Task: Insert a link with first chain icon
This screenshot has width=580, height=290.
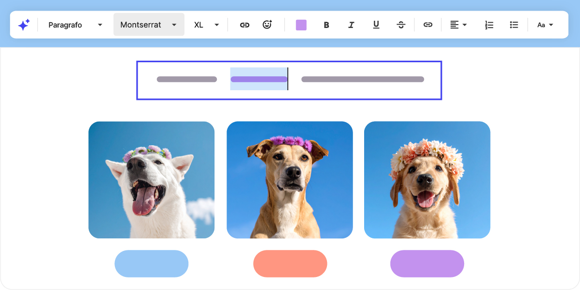Action: (x=245, y=25)
